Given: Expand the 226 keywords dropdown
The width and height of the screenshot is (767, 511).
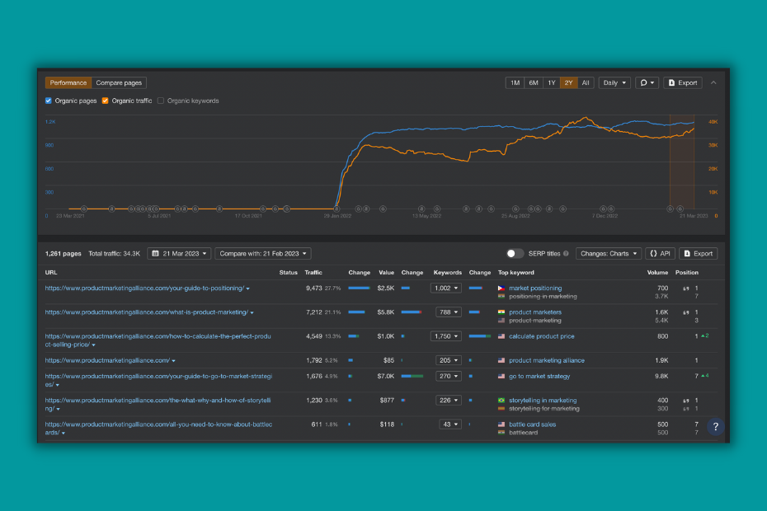Looking at the screenshot, I should pyautogui.click(x=448, y=400).
